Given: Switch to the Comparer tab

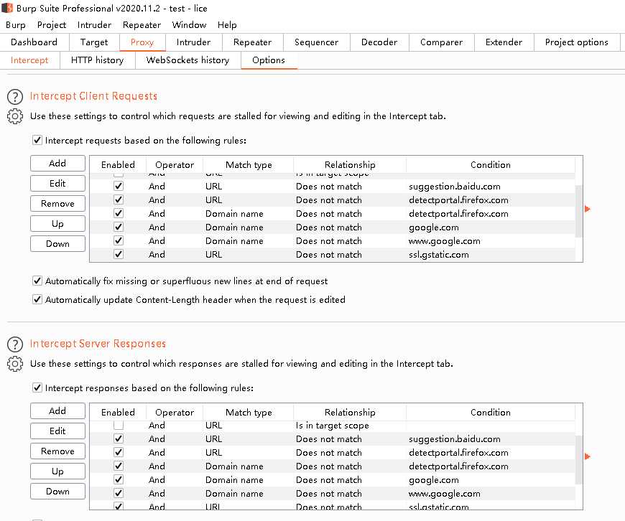Looking at the screenshot, I should click(442, 42).
